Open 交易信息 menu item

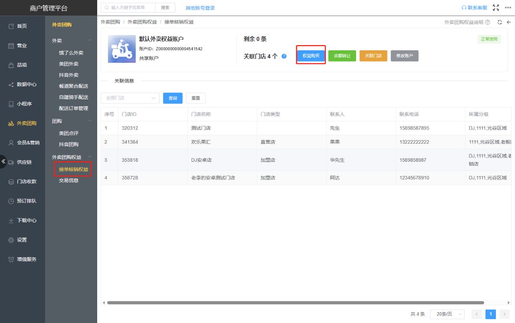(x=69, y=180)
